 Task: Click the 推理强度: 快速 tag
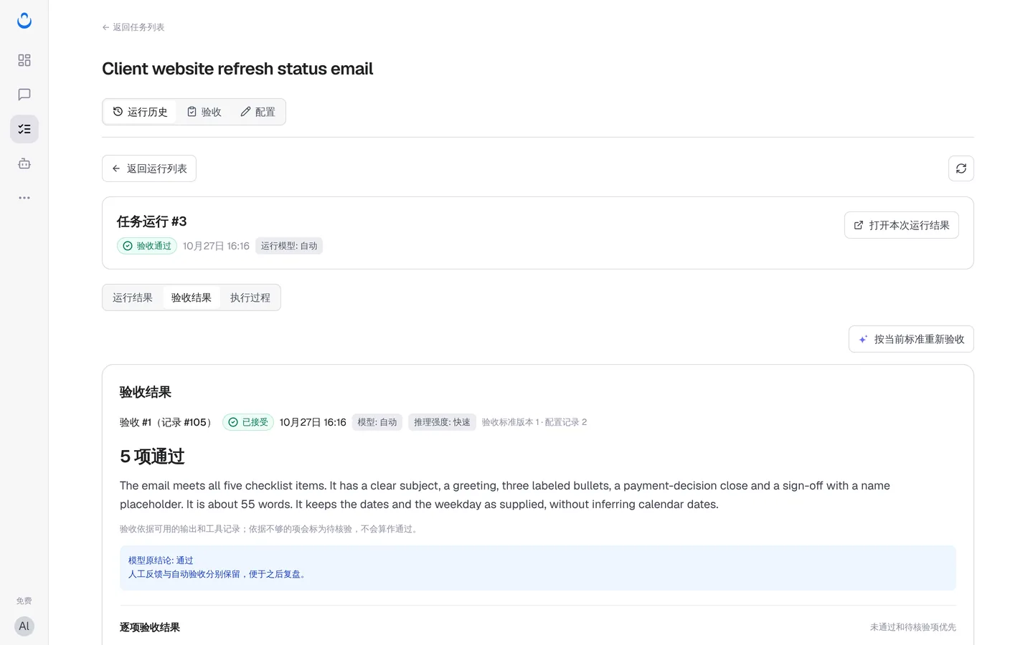pyautogui.click(x=442, y=422)
